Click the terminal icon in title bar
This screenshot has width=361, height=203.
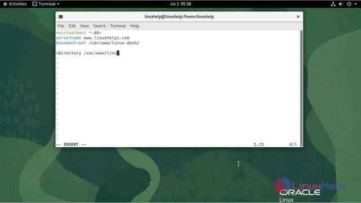coord(60,16)
